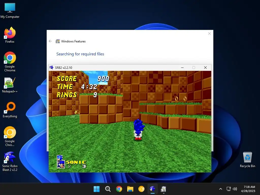Open Notepad++ desktop shortcut
Image resolution: width=260 pixels, height=195 pixels.
click(10, 85)
